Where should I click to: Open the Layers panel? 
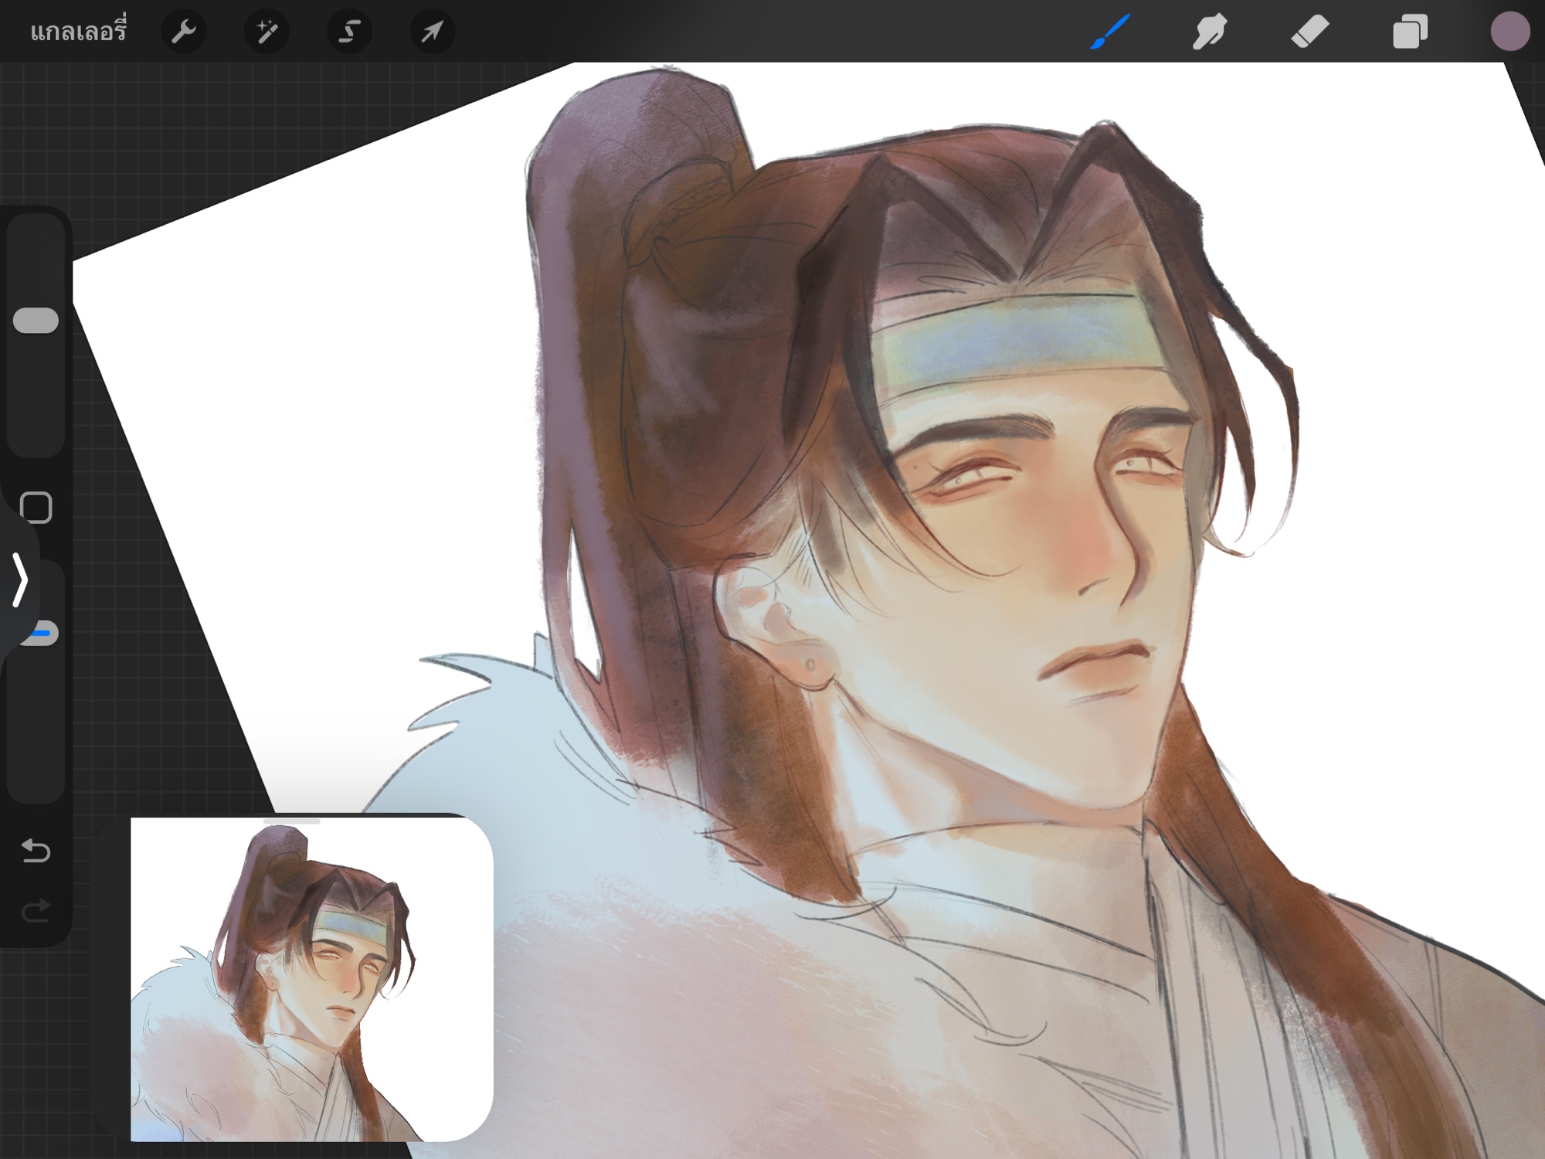pyautogui.click(x=1410, y=32)
